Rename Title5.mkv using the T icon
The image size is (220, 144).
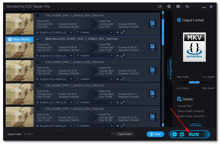point(42,85)
